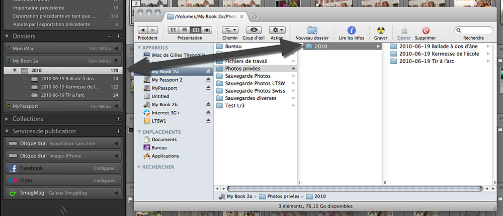Open the SmugMug Galerie SmugMug service

pos(63,193)
